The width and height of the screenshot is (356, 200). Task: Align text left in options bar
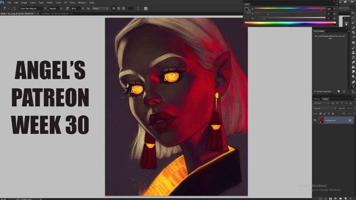pos(114,8)
